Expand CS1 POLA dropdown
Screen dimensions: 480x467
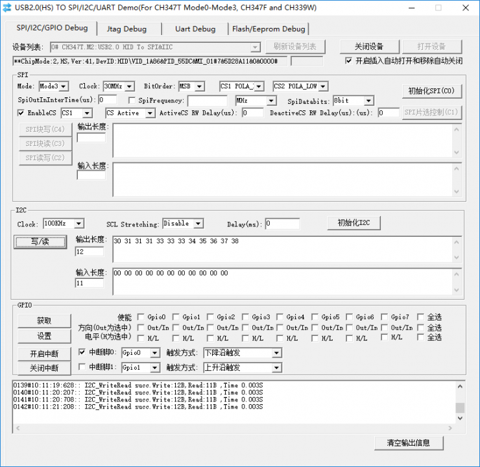241,86
